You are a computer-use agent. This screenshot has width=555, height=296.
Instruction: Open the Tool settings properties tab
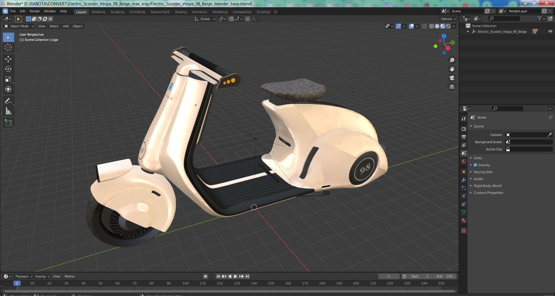pyautogui.click(x=464, y=118)
